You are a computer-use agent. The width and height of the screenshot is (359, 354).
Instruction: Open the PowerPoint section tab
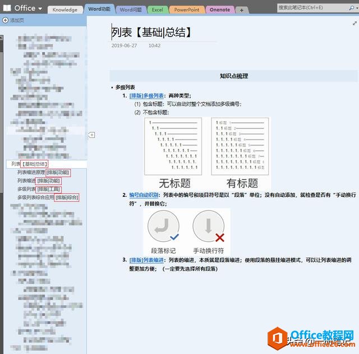pos(187,10)
